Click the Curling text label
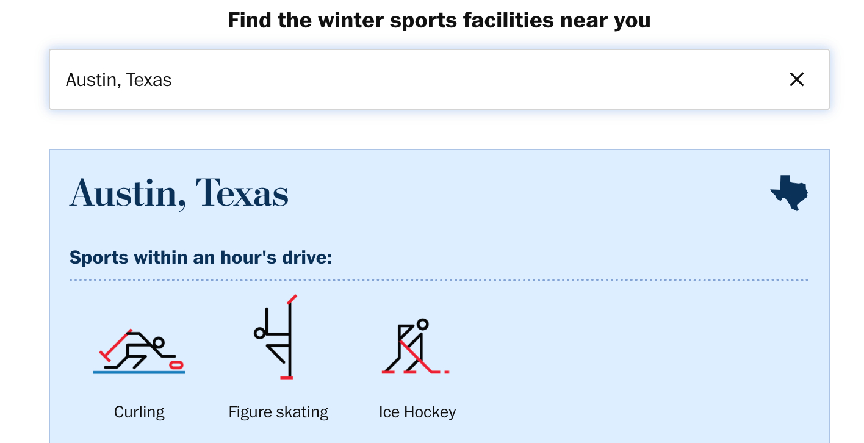The width and height of the screenshot is (864, 443). [x=139, y=412]
